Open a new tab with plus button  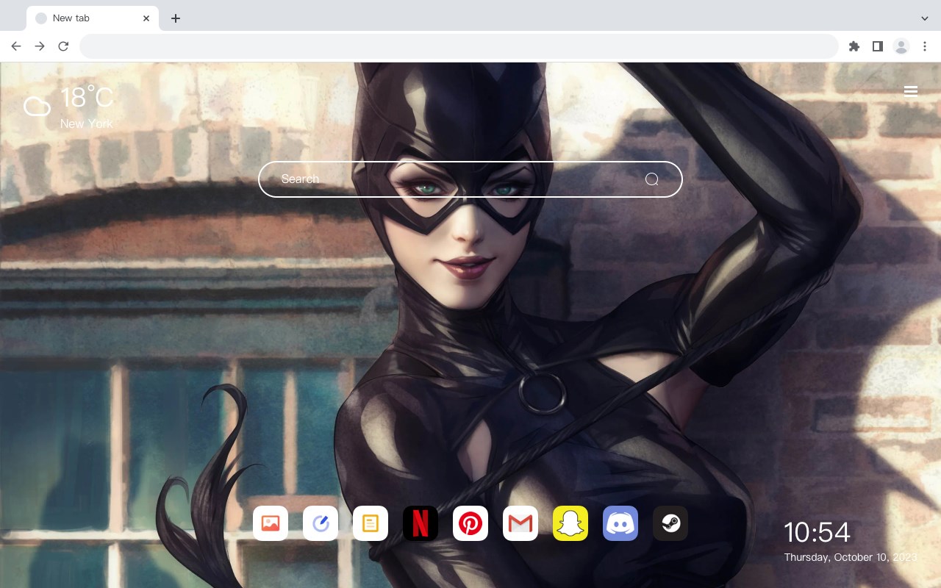tap(175, 18)
